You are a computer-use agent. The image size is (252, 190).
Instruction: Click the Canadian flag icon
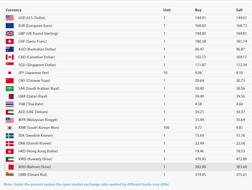pos(10,57)
